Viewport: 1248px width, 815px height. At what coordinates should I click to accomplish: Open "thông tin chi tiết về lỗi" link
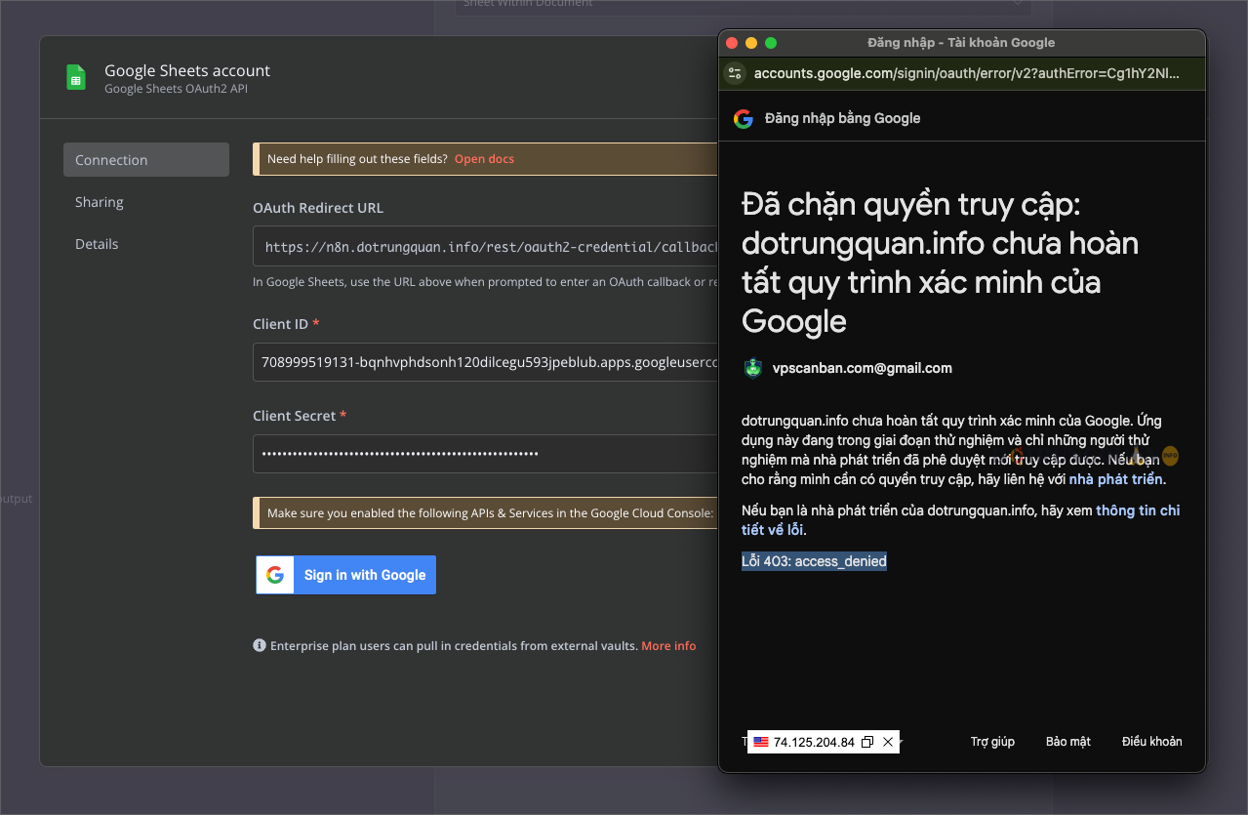(961, 520)
